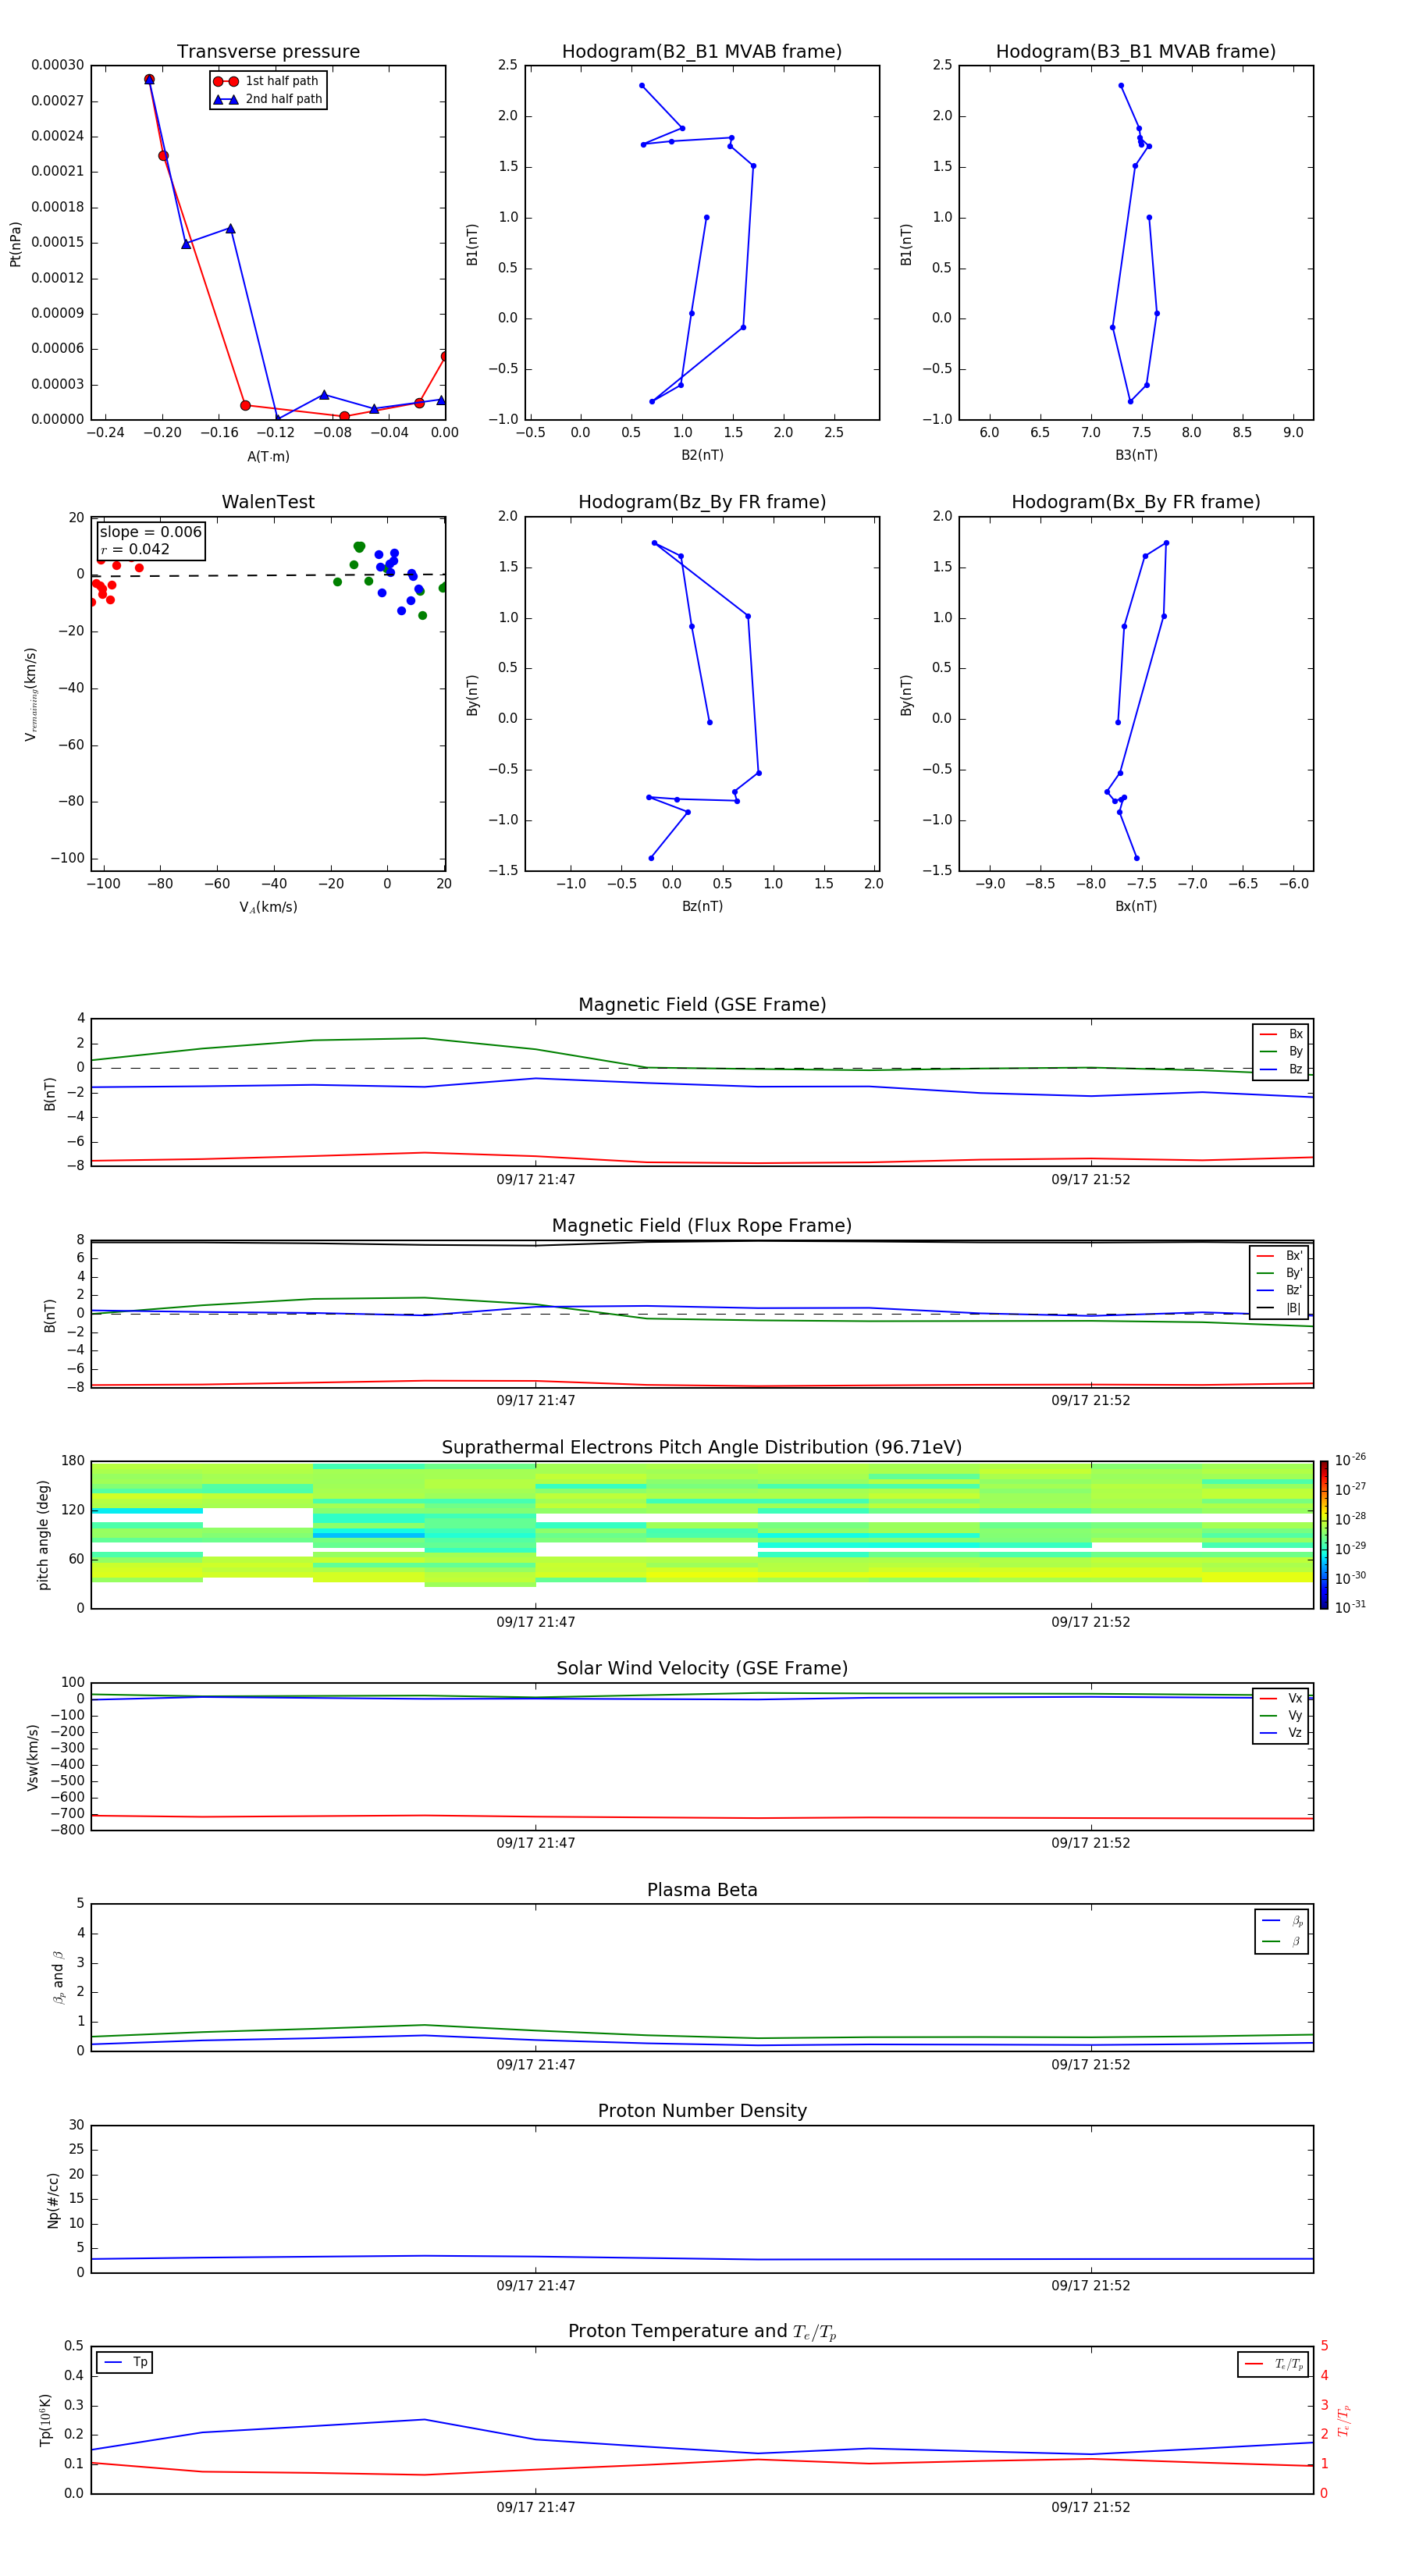Click the "A(T·m)" x-axis label
This screenshot has width=1405, height=2576.
pyautogui.click(x=268, y=456)
